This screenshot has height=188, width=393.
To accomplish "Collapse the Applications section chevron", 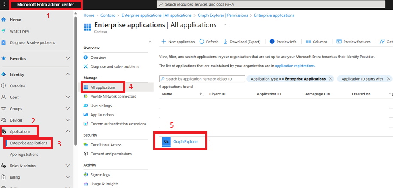I will 68,131.
